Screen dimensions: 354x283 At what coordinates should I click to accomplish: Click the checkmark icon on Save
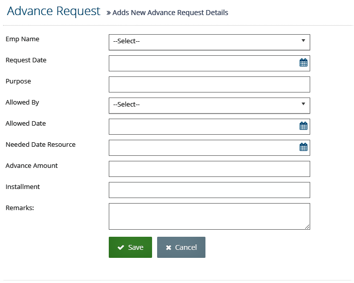[x=121, y=247]
